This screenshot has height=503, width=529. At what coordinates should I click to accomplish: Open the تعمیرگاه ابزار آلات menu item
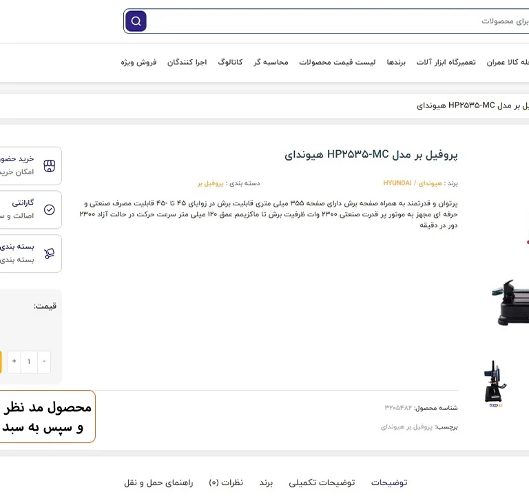446,62
